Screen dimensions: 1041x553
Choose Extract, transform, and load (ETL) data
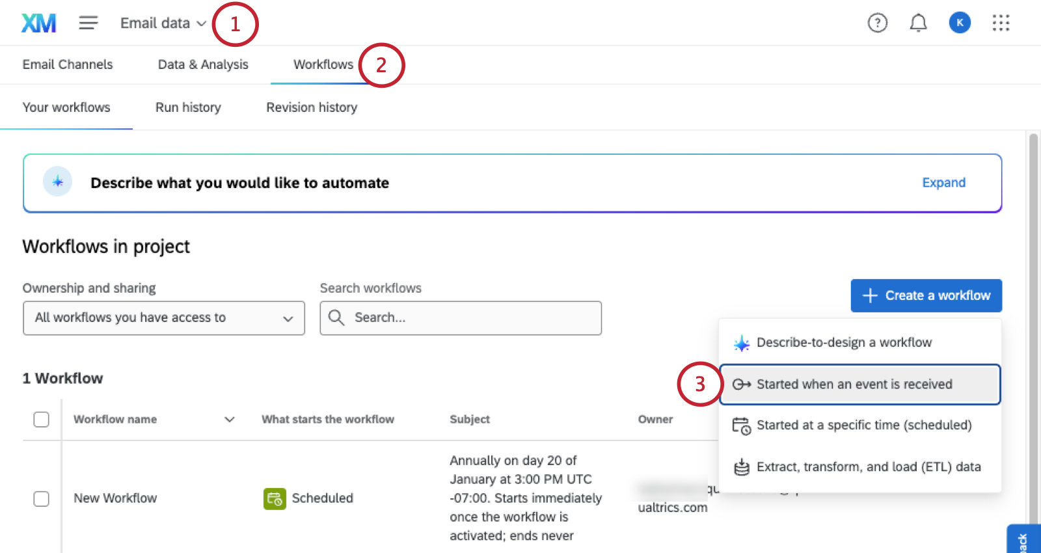(x=860, y=467)
